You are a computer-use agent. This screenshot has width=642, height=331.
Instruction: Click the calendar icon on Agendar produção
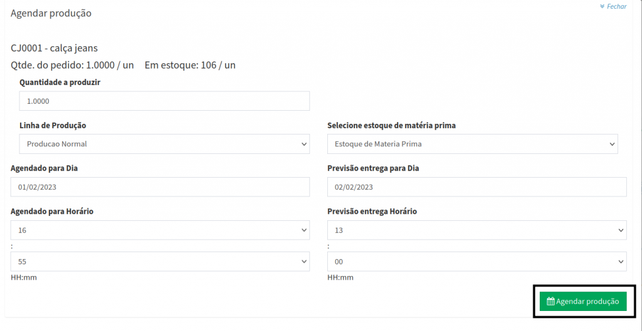coord(550,302)
